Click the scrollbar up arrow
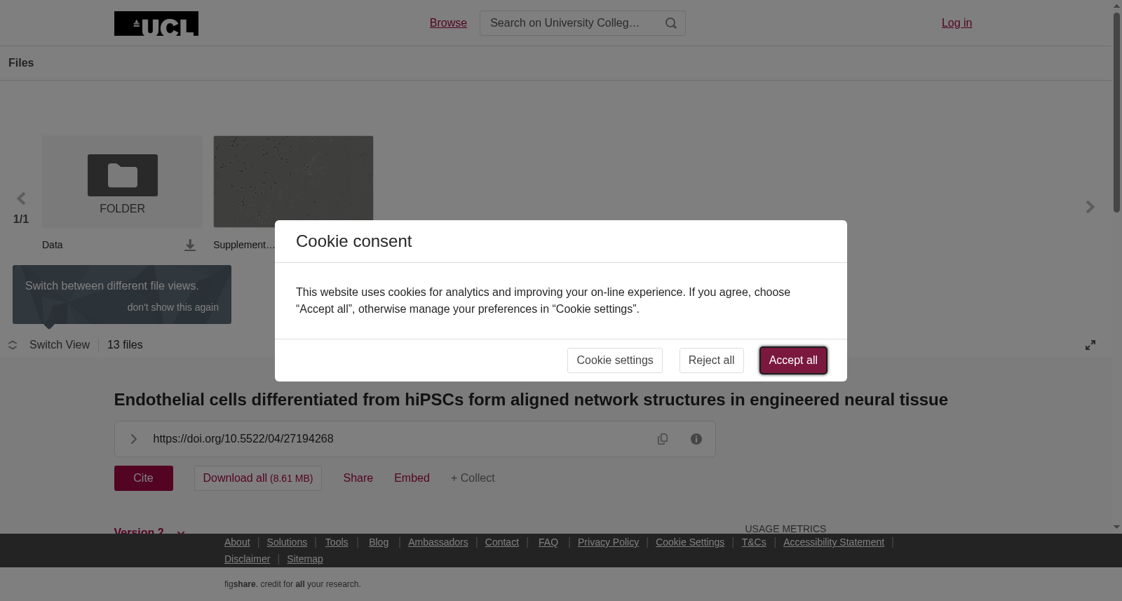This screenshot has height=601, width=1122. 1116,6
